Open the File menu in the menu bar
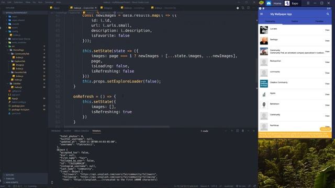 point(4,2)
